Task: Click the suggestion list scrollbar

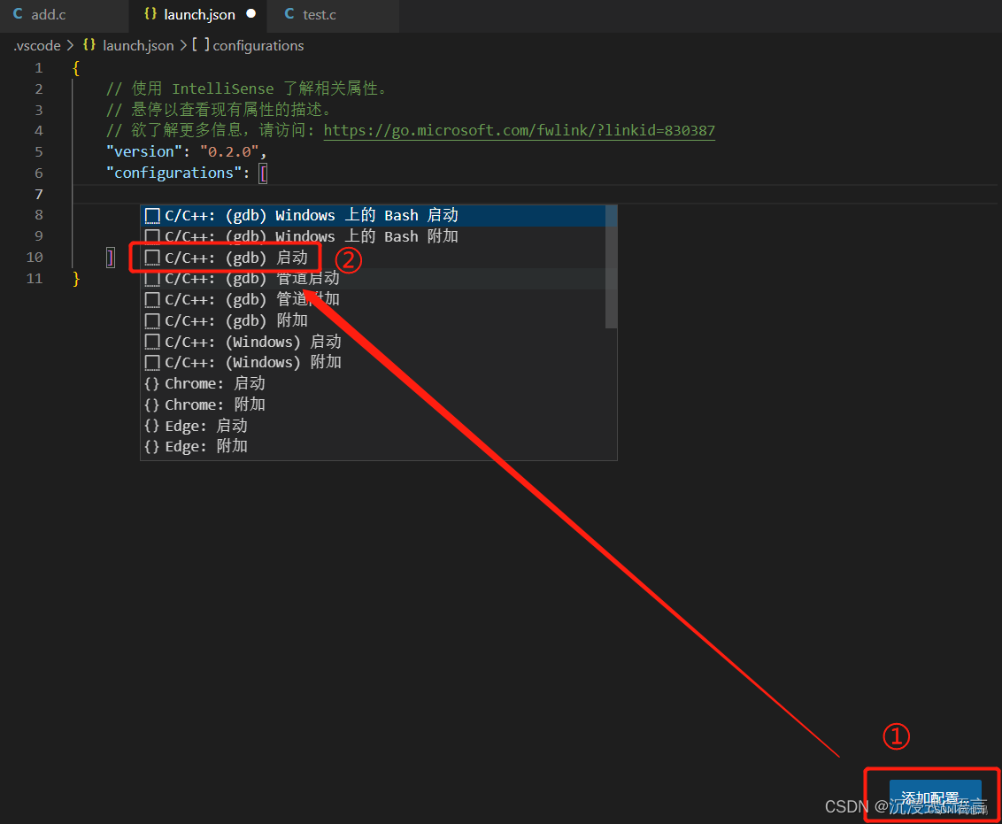Action: click(x=611, y=266)
